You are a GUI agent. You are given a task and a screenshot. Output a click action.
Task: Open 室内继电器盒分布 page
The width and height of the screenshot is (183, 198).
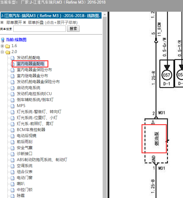[32, 76]
